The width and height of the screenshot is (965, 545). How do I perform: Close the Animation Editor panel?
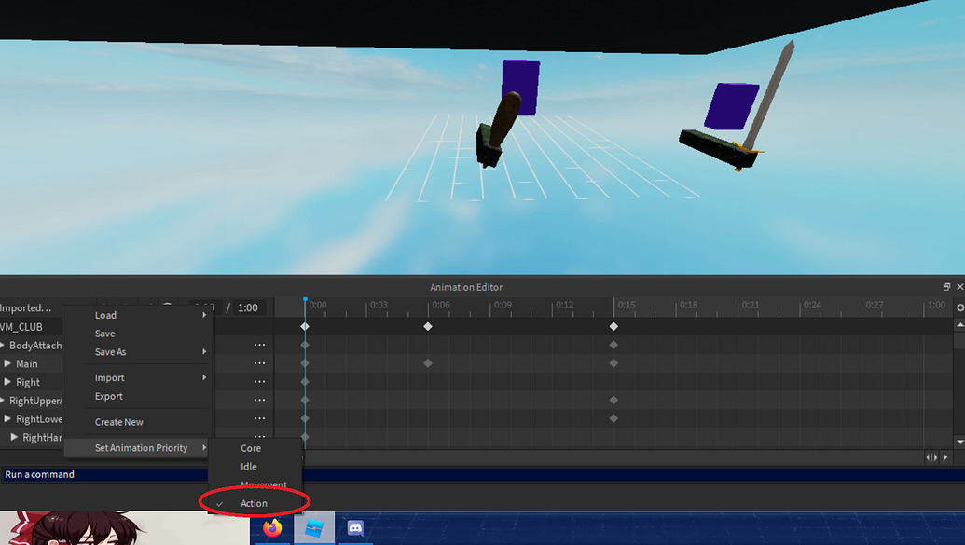click(x=960, y=287)
